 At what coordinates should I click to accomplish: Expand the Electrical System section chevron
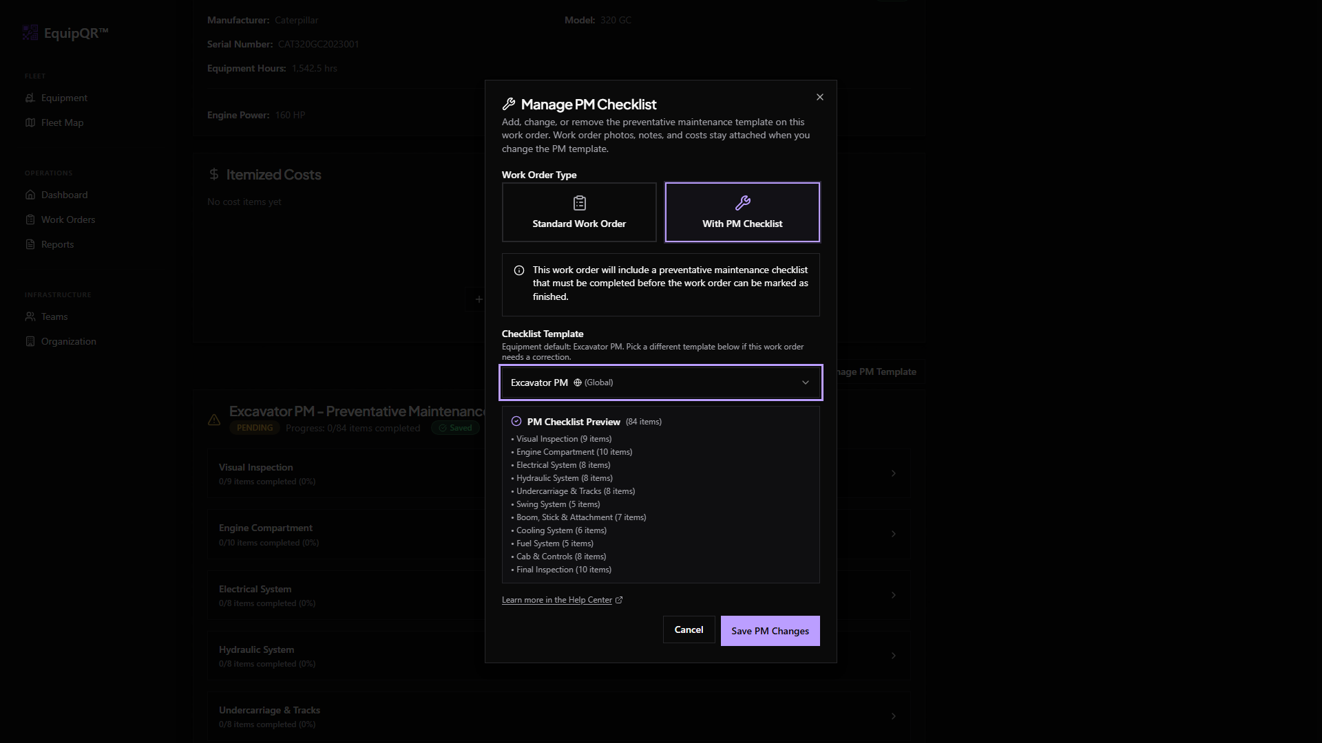[x=893, y=595]
